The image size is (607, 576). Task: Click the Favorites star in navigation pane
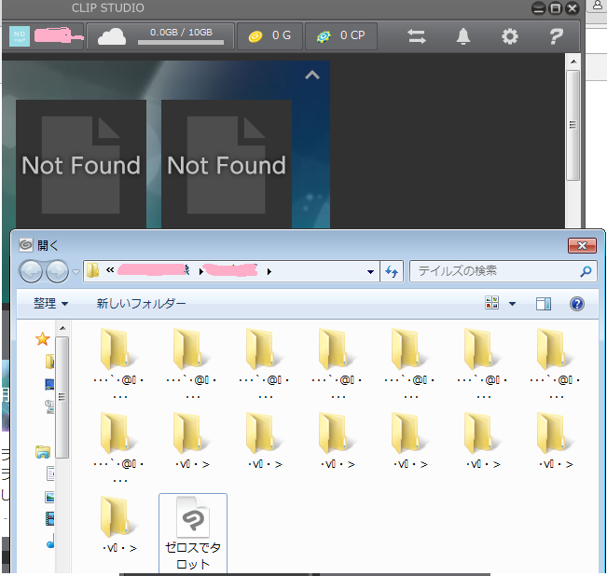[x=42, y=338]
